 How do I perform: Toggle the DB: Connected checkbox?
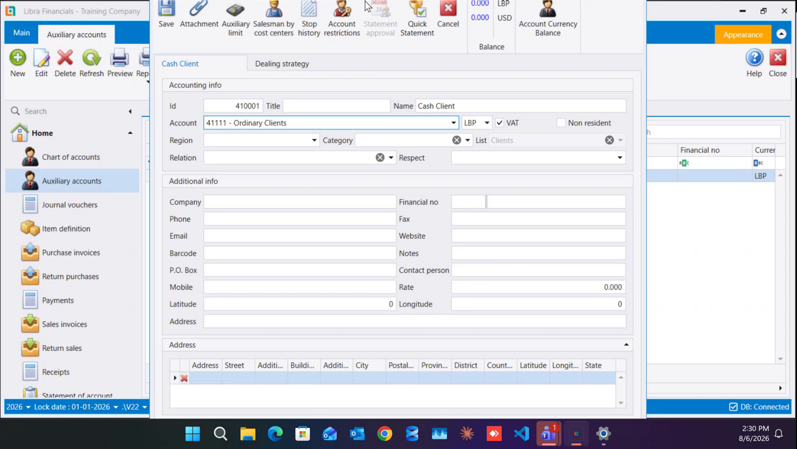(x=733, y=407)
